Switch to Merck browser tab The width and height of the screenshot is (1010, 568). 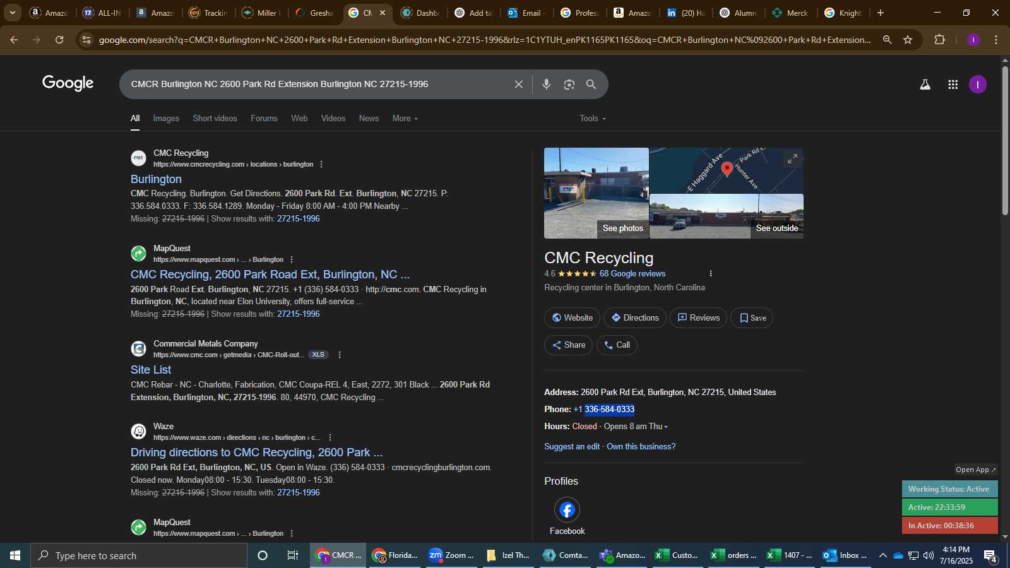[790, 13]
